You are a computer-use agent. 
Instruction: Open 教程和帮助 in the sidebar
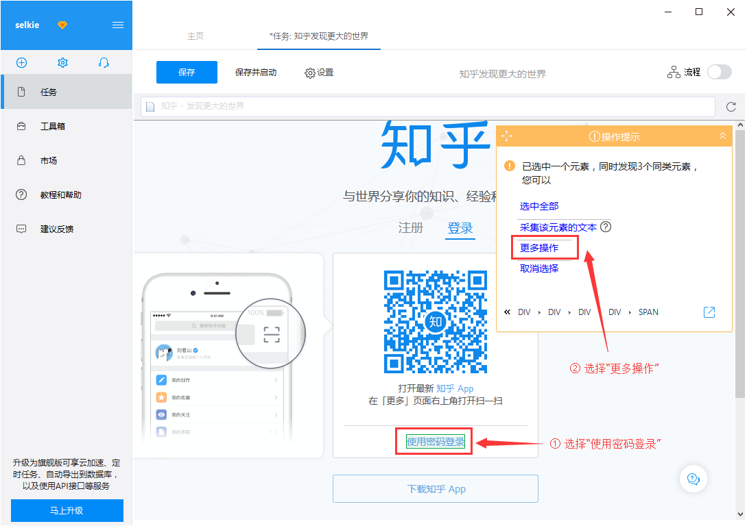click(x=67, y=195)
